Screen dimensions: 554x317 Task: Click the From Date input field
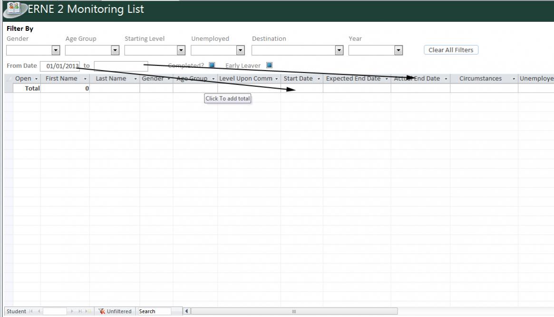pyautogui.click(x=60, y=66)
